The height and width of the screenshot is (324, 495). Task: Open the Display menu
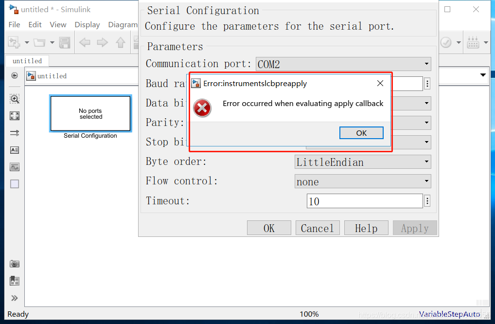(87, 25)
